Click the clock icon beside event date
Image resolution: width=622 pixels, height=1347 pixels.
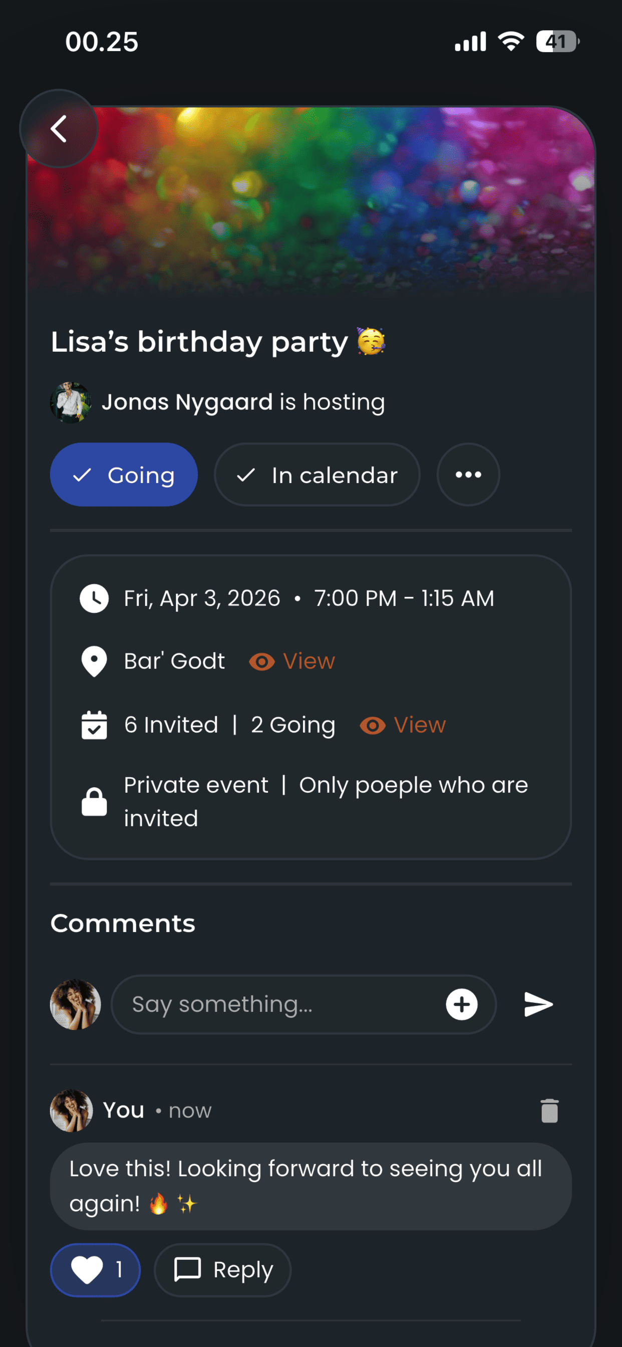(x=94, y=598)
